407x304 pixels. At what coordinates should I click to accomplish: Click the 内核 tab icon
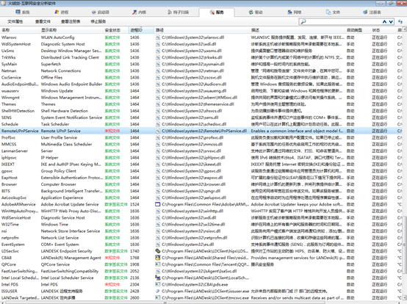[x=134, y=12]
